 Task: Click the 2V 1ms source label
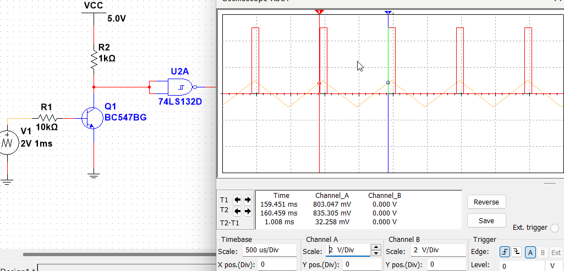click(x=36, y=144)
